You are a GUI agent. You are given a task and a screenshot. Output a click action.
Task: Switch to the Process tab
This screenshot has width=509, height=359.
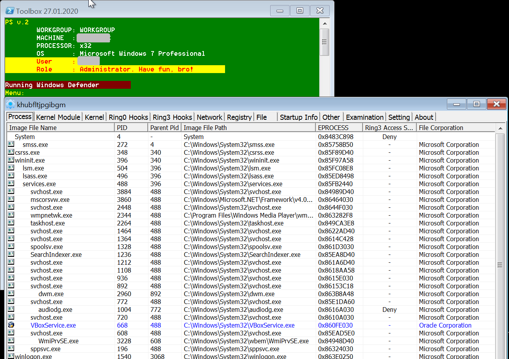[x=20, y=117]
